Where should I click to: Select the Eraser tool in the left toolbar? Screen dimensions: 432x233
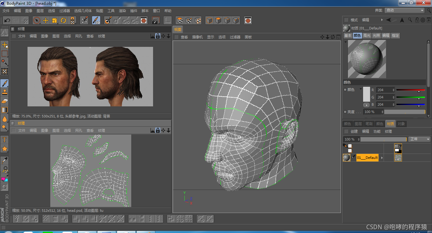(5, 101)
